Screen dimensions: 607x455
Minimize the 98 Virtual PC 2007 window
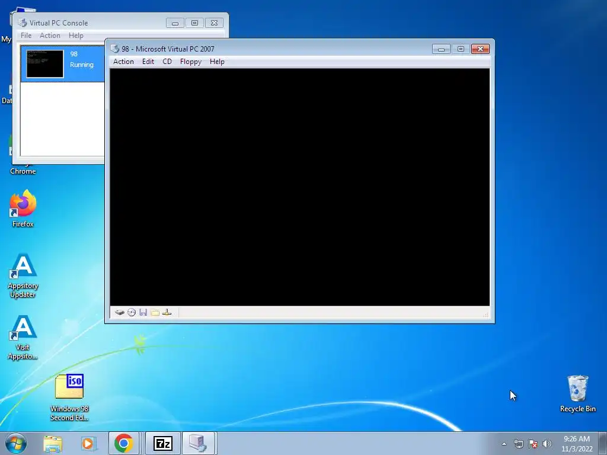point(441,49)
